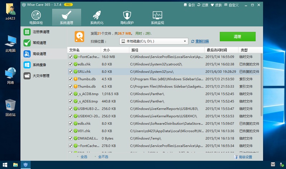Click the 常规清理 common cleaner icon
The width and height of the screenshot is (286, 169).
click(x=27, y=43)
